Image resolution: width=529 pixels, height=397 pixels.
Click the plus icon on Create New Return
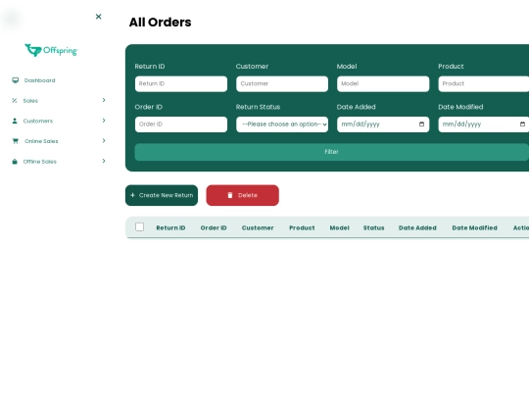pos(132,195)
